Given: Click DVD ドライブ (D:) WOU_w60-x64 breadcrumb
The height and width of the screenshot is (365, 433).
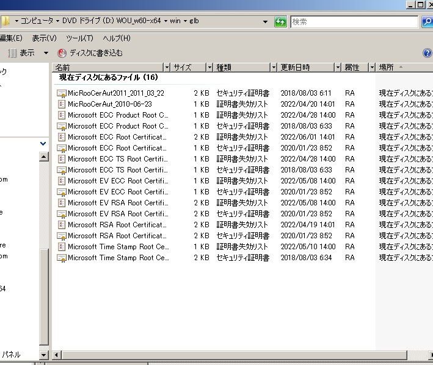Looking at the screenshot, I should tap(111, 21).
